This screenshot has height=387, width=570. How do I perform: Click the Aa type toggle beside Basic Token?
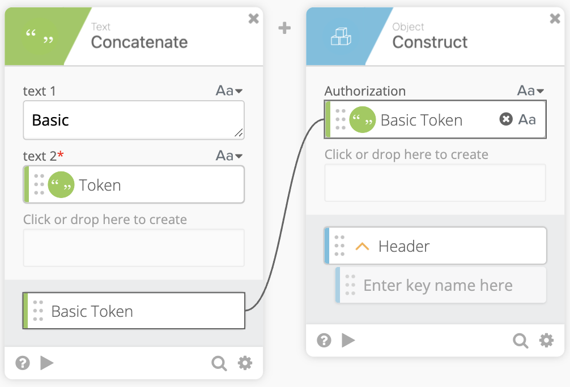coord(527,119)
